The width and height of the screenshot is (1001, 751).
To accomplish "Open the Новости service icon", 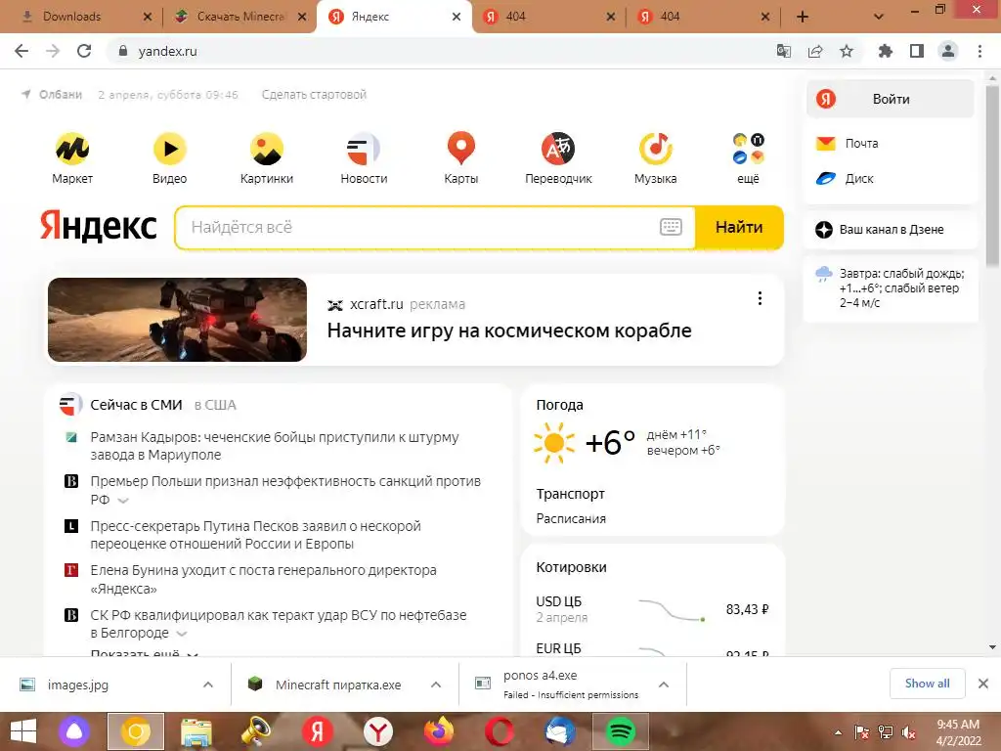I will coord(364,149).
